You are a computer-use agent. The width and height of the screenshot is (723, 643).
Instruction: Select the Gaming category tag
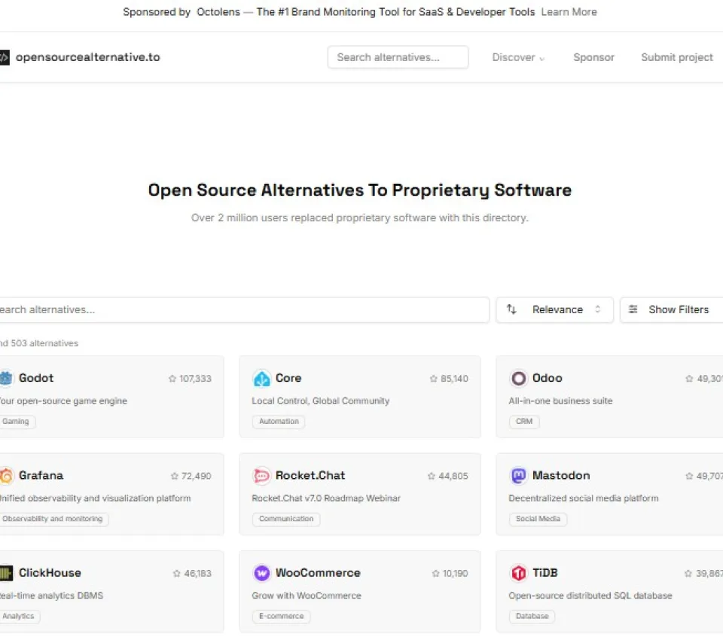tap(16, 422)
